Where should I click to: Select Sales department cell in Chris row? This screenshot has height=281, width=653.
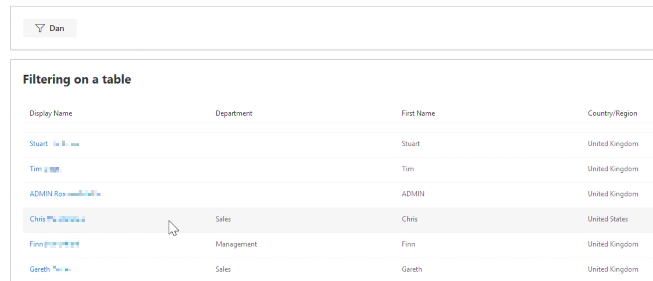click(x=223, y=219)
